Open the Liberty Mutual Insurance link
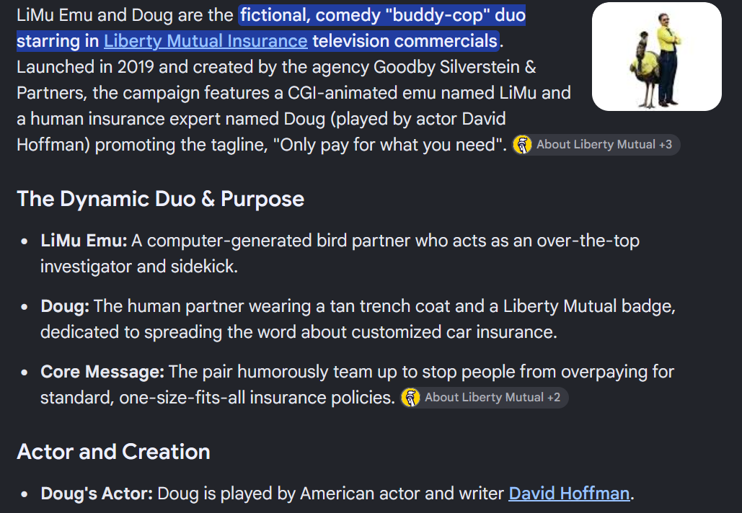Screen dimensions: 742x513 tap(206, 41)
